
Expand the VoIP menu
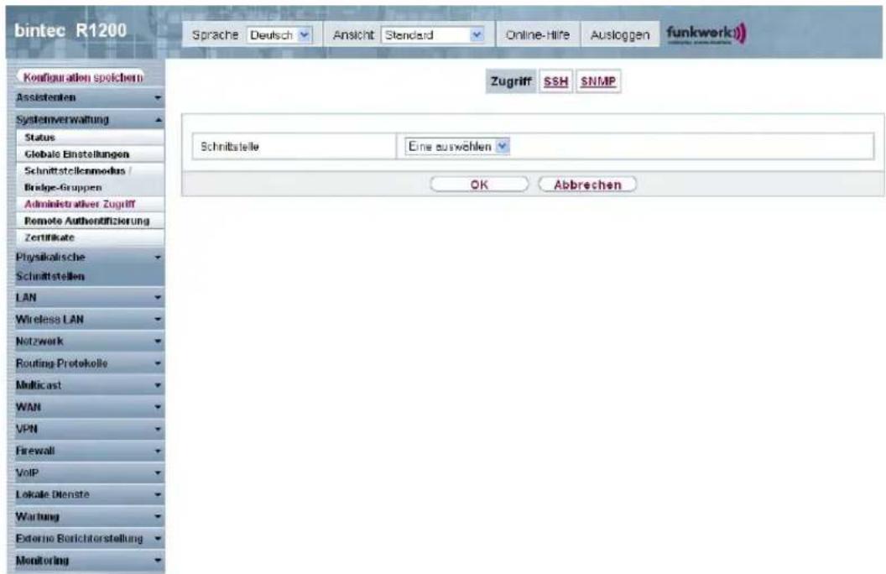tap(89, 472)
